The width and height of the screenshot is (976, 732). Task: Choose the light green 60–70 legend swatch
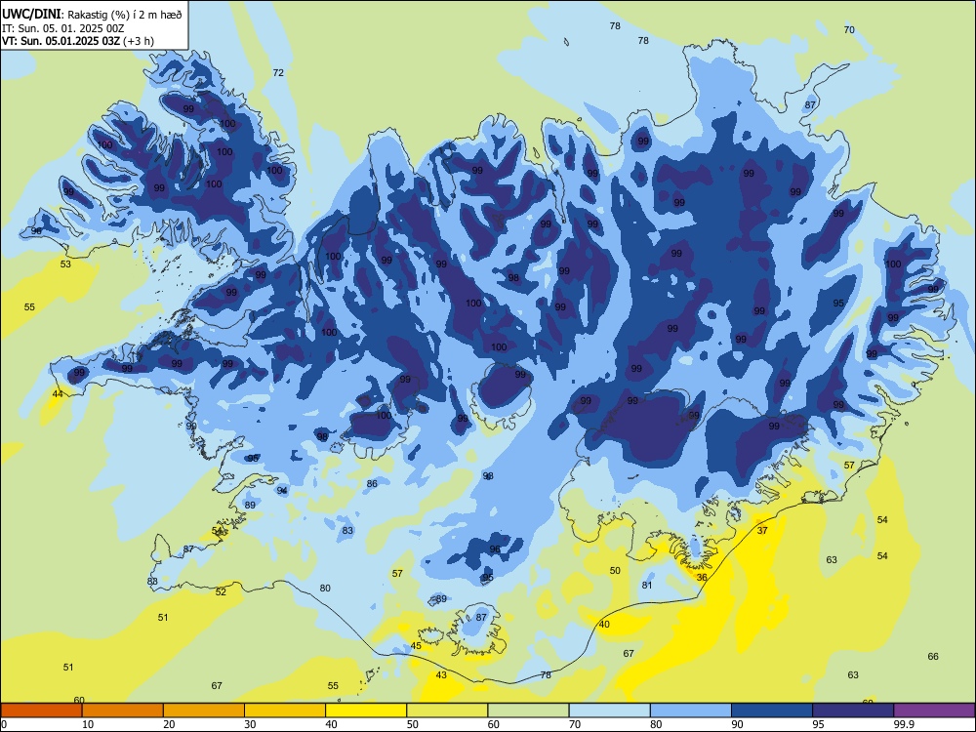point(528,711)
